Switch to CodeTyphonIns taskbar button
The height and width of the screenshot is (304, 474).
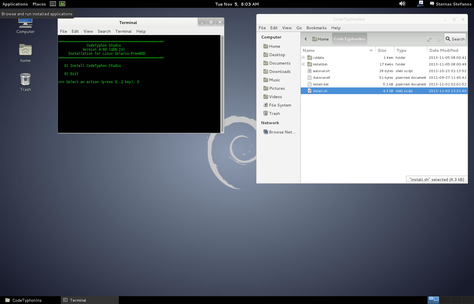tap(30, 300)
